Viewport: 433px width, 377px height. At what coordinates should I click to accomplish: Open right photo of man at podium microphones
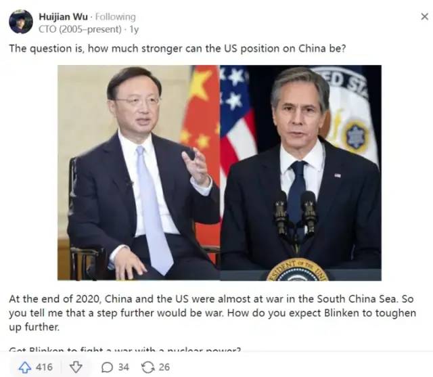[x=300, y=173]
